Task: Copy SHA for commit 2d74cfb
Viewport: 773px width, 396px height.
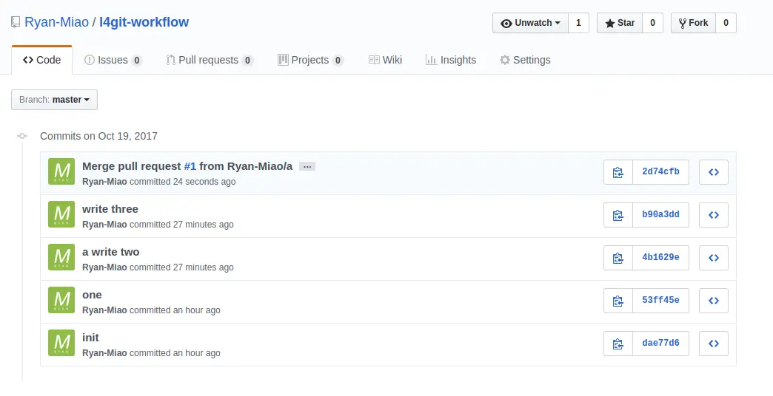Action: 618,172
